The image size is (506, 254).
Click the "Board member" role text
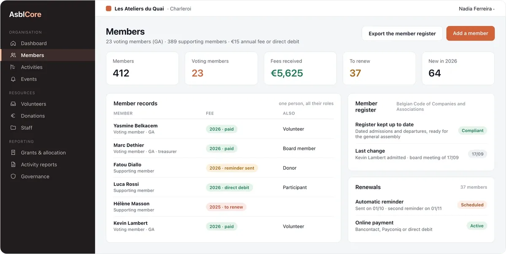click(299, 149)
